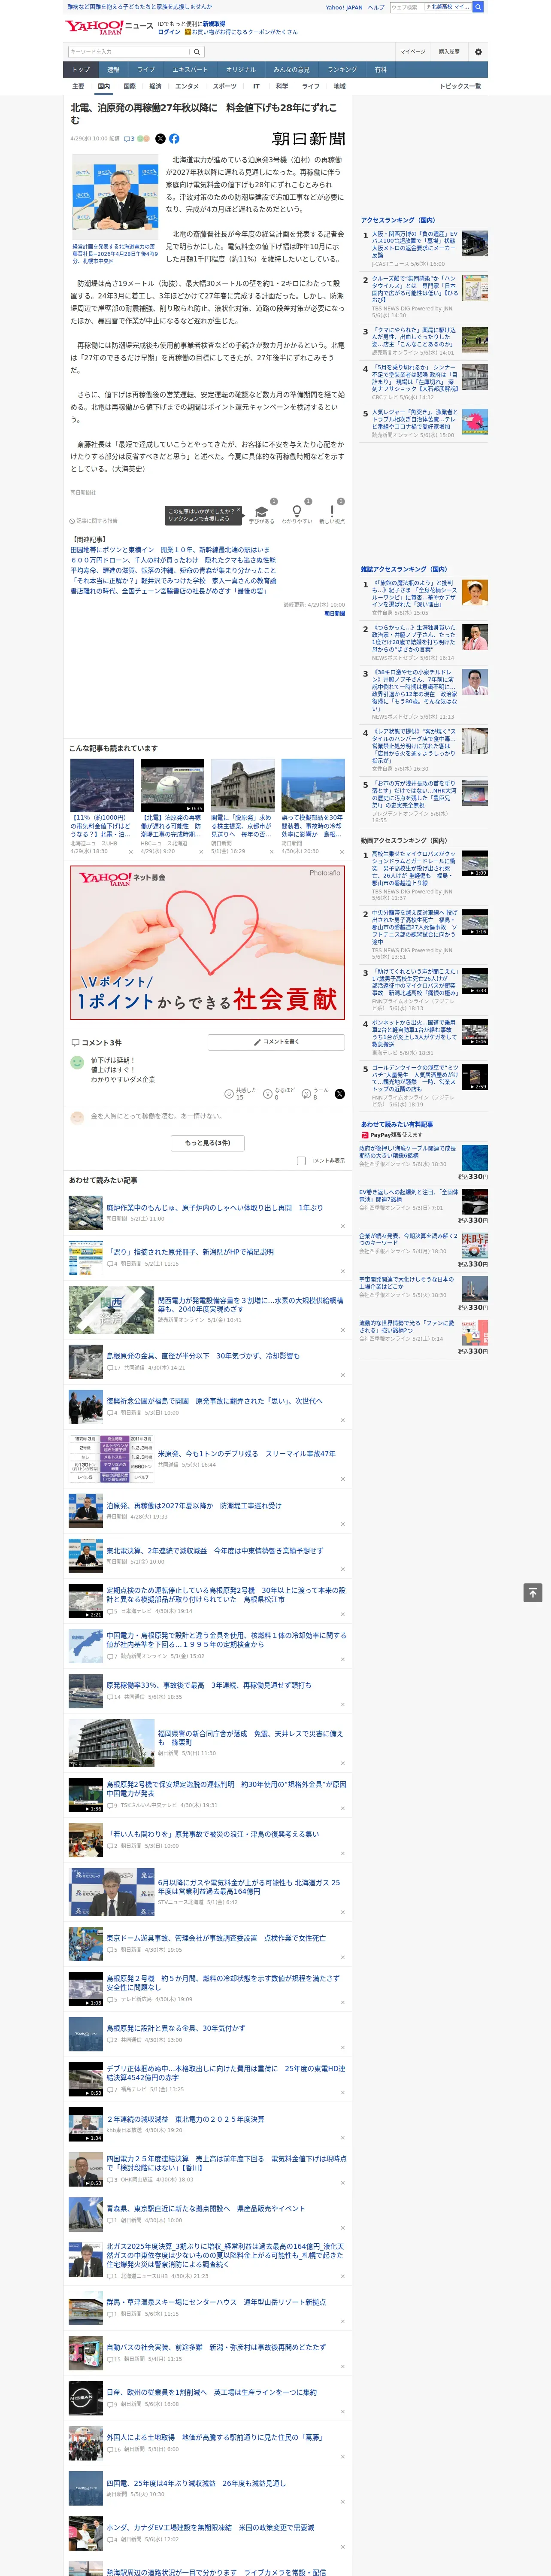Open the エキスパート navigation tab
Screen dimensions: 551x2576
pos(190,69)
